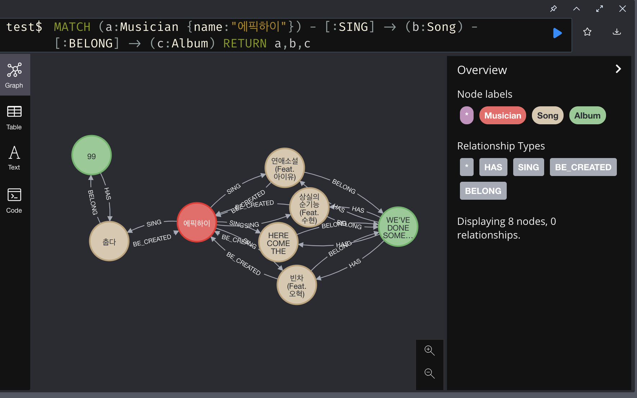Switch to Graph view
The width and height of the screenshot is (637, 398).
tap(14, 75)
